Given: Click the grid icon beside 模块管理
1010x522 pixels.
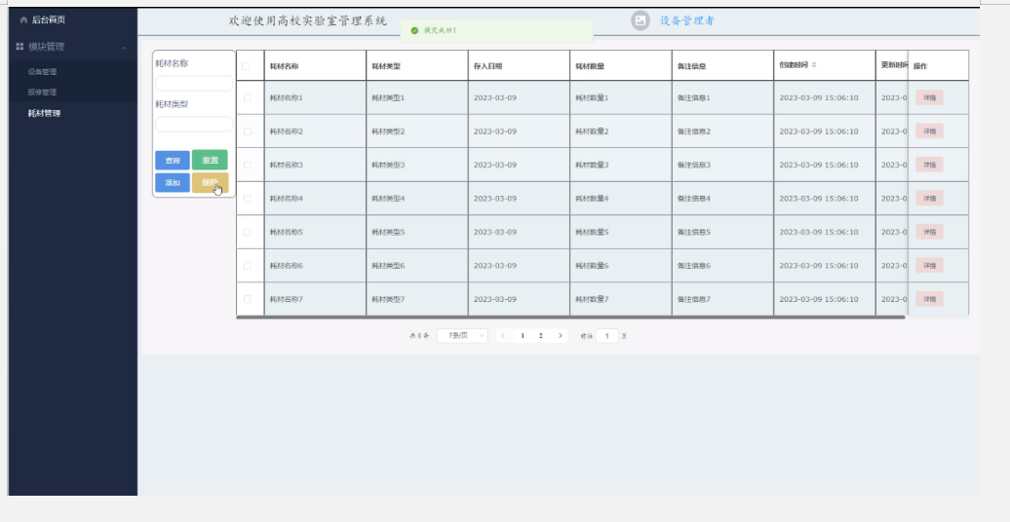Looking at the screenshot, I should pyautogui.click(x=19, y=47).
